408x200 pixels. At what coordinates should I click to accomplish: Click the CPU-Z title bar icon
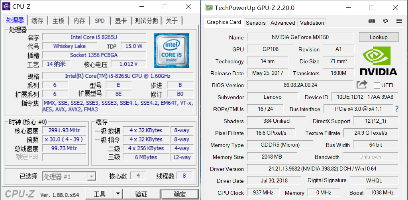pyautogui.click(x=6, y=6)
